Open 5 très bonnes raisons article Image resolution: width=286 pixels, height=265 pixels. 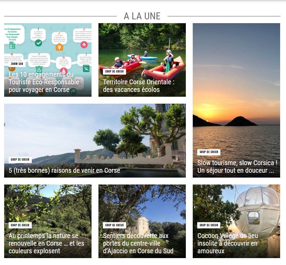(64, 170)
